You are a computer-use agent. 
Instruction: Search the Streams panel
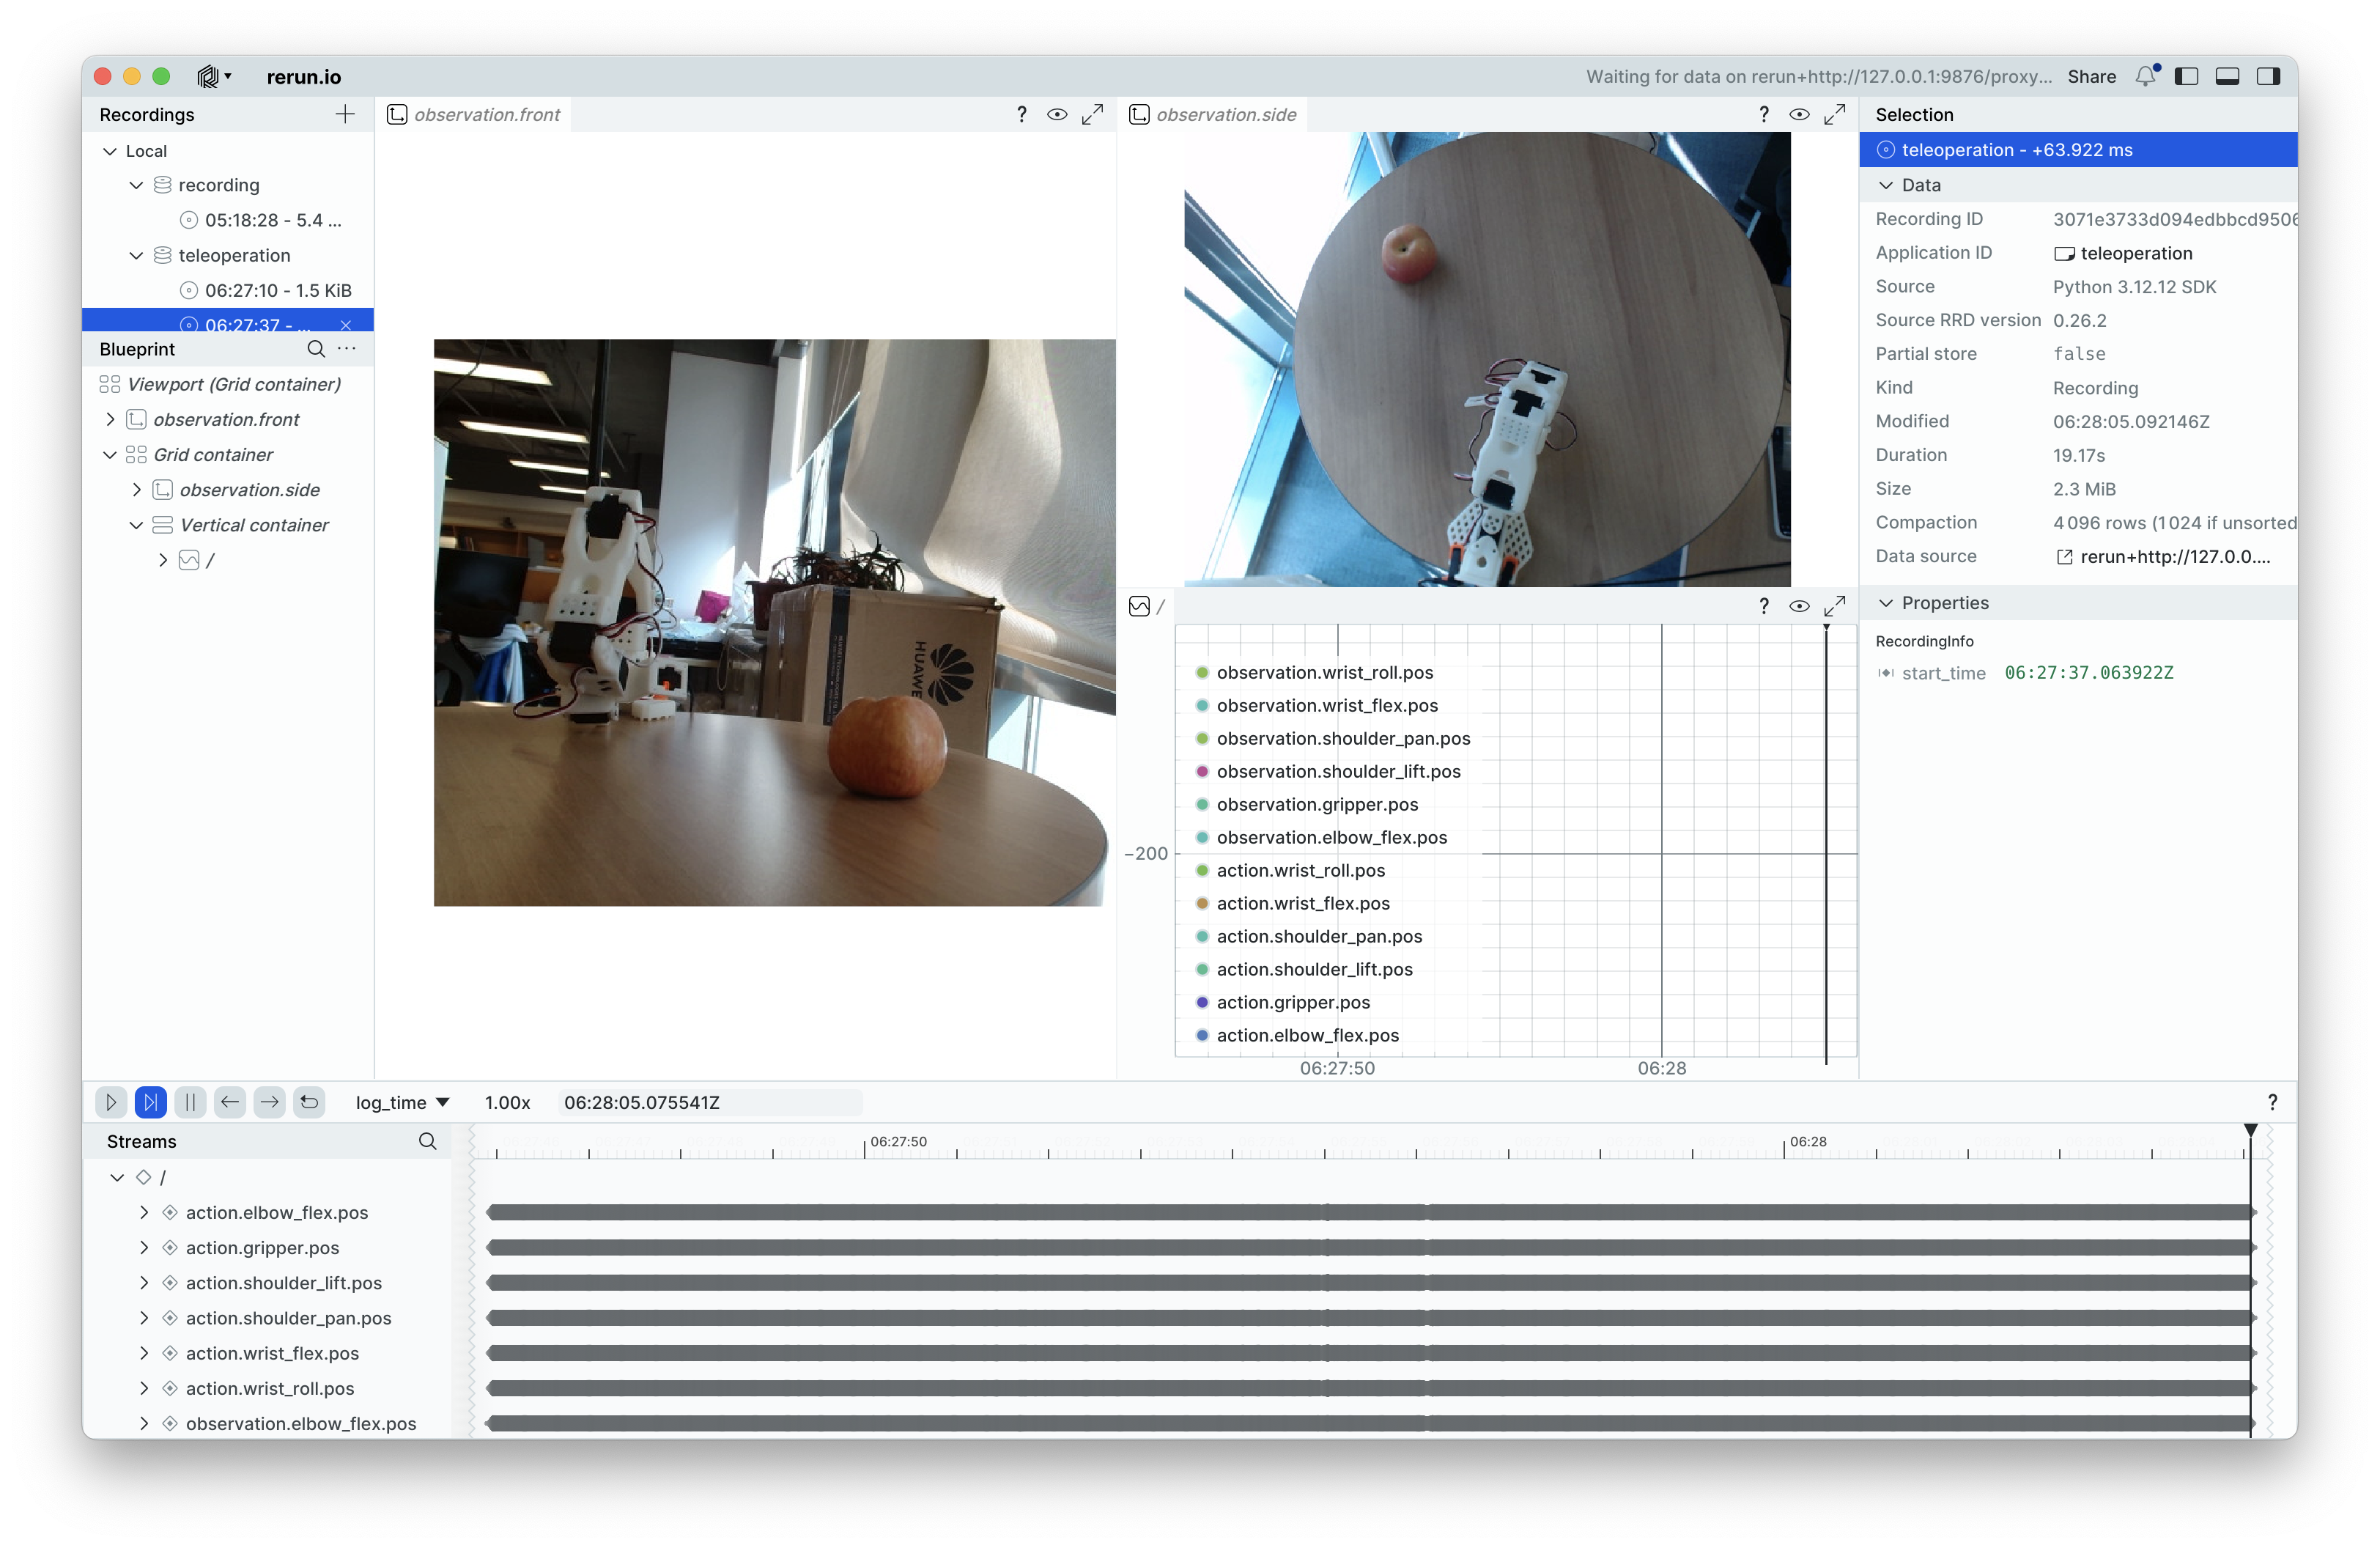click(x=427, y=1141)
